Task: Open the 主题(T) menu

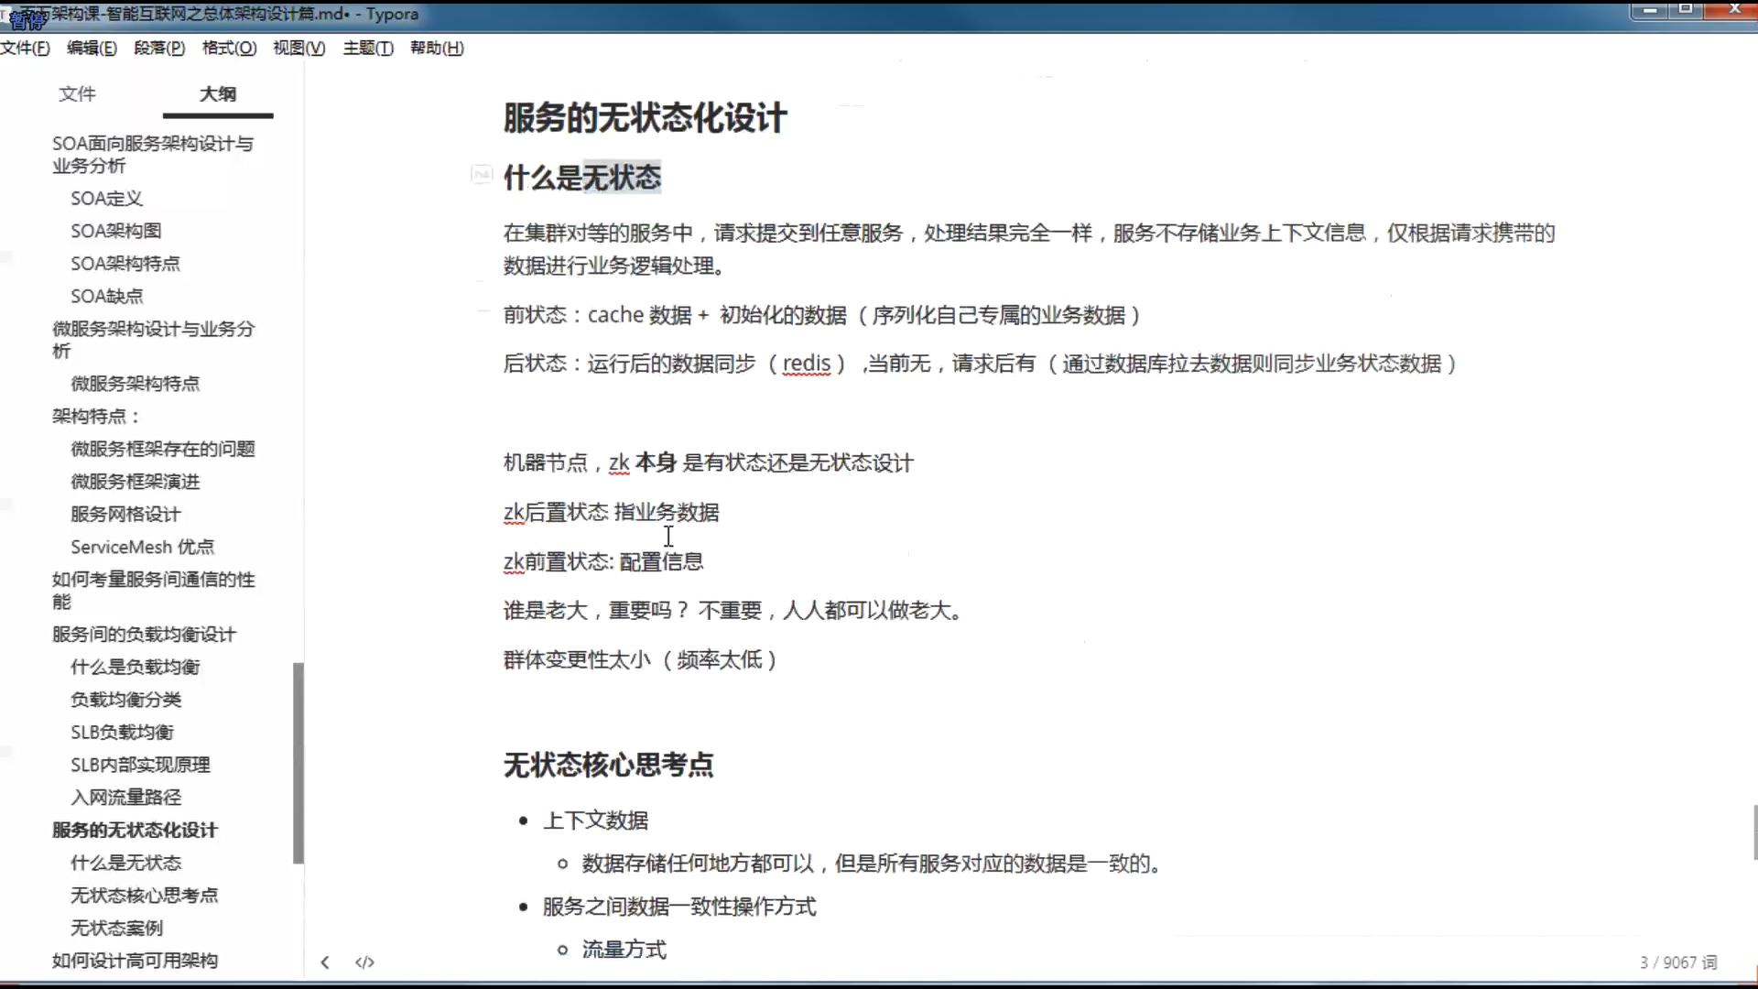Action: click(x=368, y=48)
